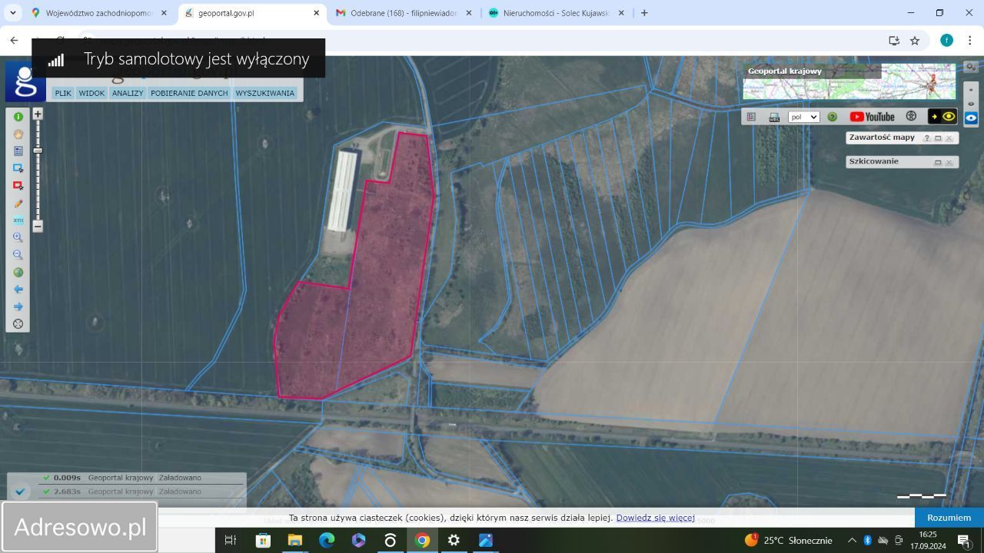Follow the 'Dowiedz się więcej' link
984x553 pixels.
(x=655, y=518)
